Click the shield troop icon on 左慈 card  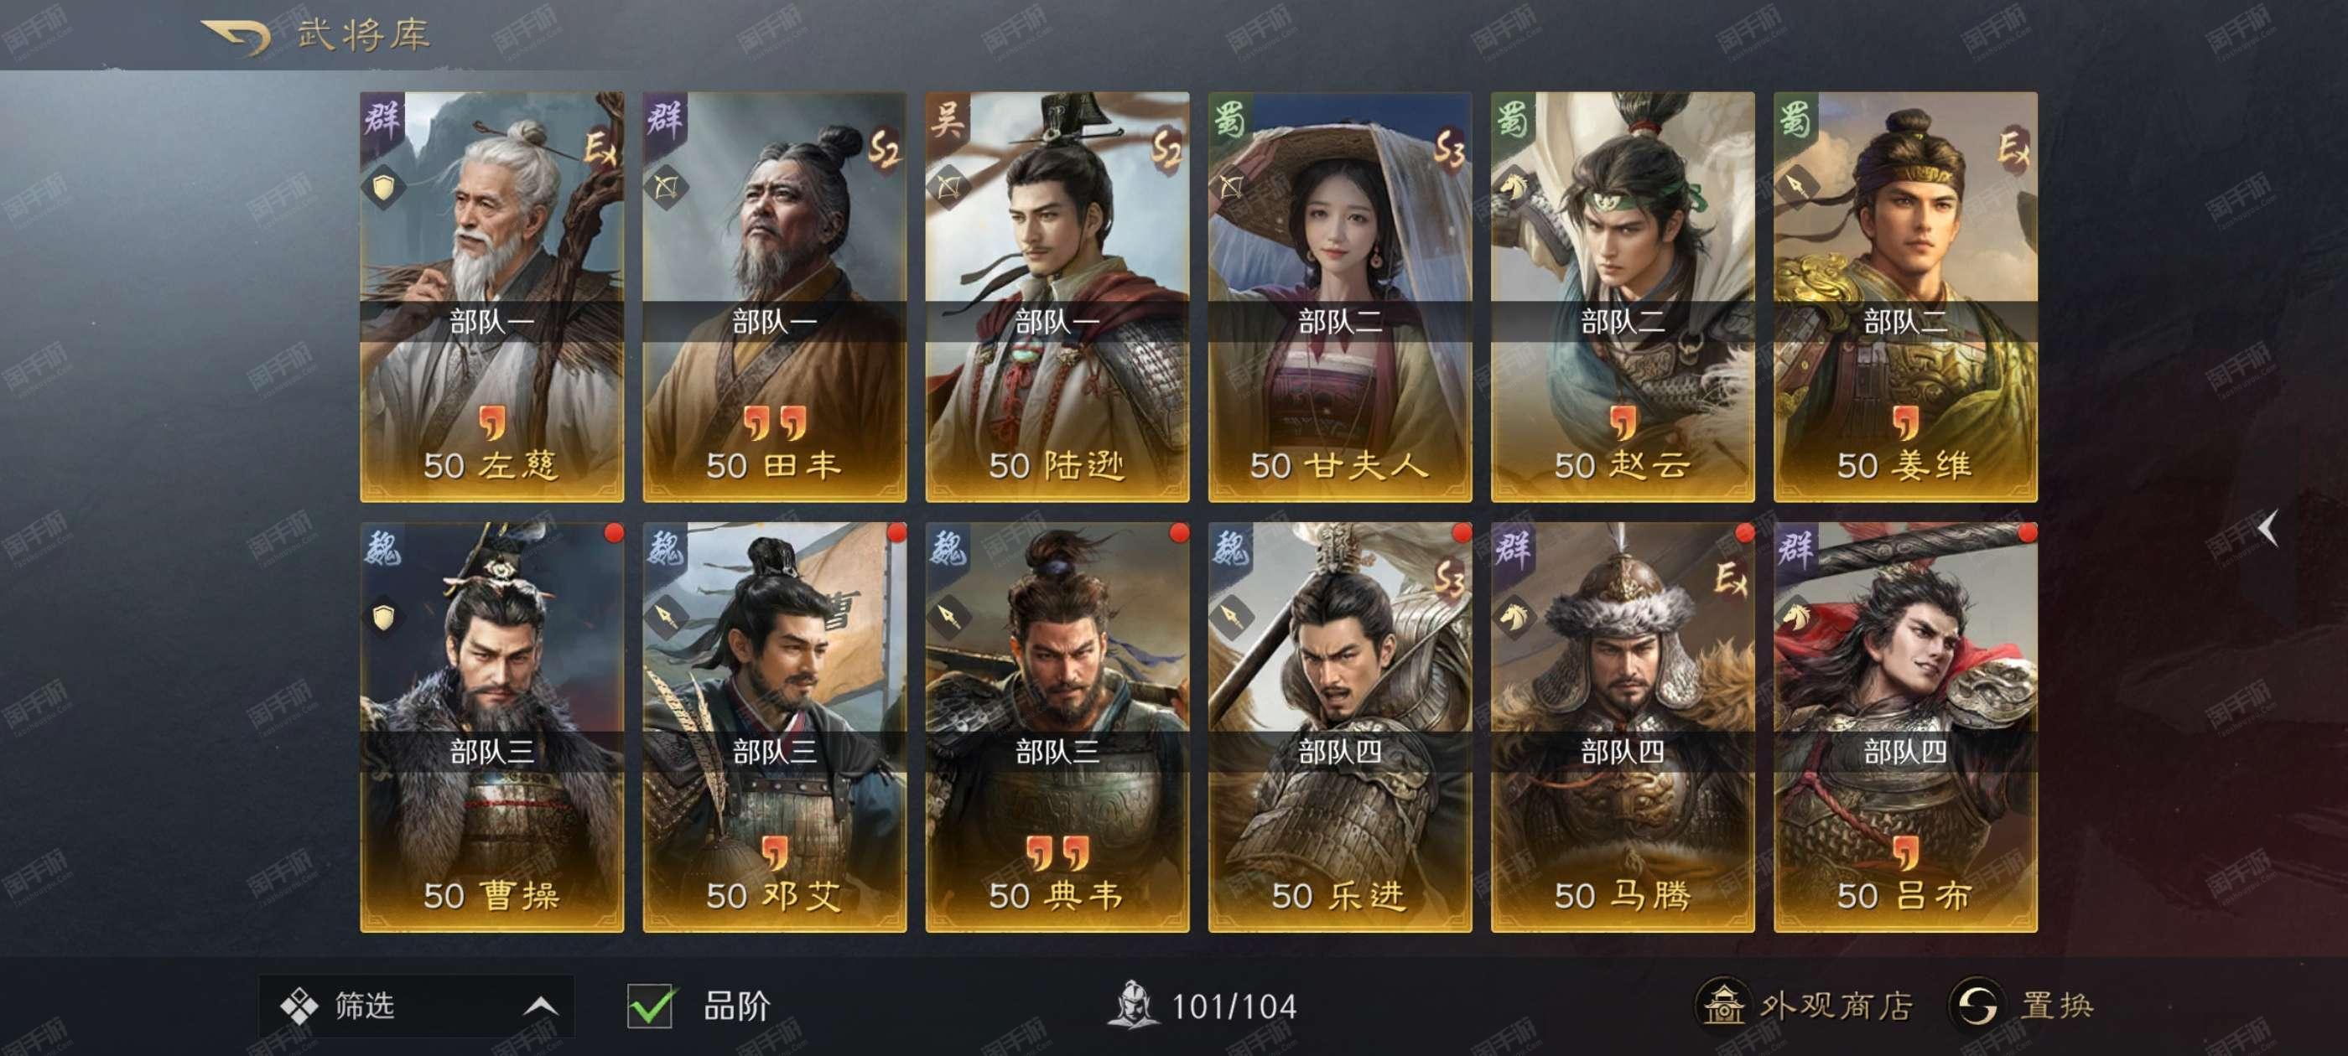[384, 188]
